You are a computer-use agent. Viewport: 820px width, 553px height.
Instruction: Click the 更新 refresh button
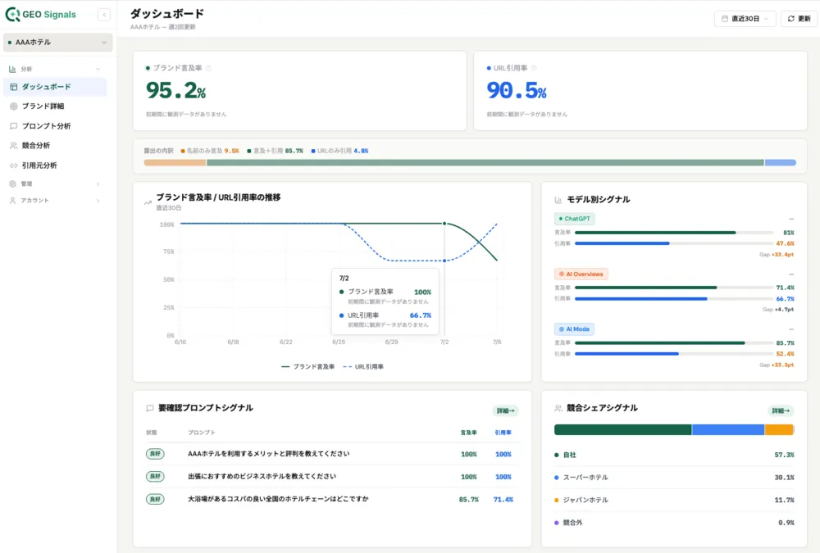click(x=799, y=19)
